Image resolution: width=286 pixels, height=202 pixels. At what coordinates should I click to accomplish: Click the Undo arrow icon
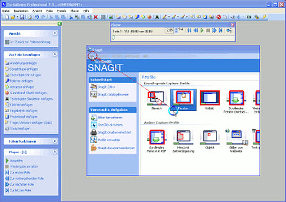pyautogui.click(x=37, y=17)
